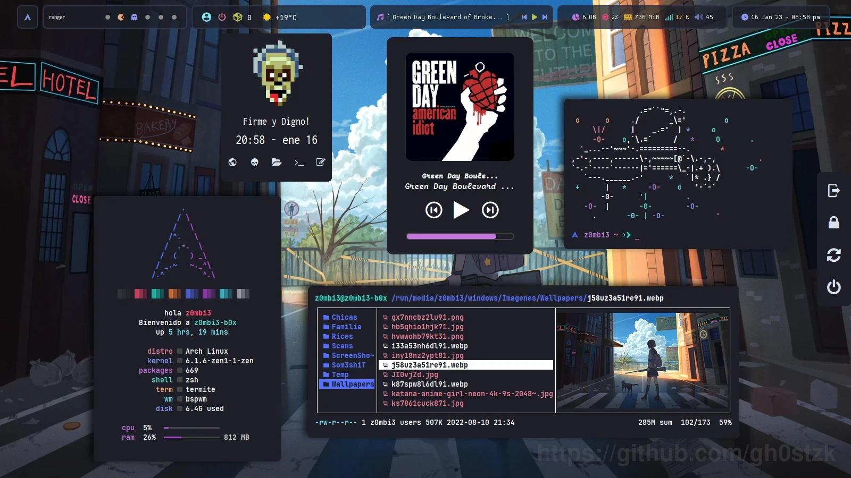Switch to the pacman workspace icon

121,17
